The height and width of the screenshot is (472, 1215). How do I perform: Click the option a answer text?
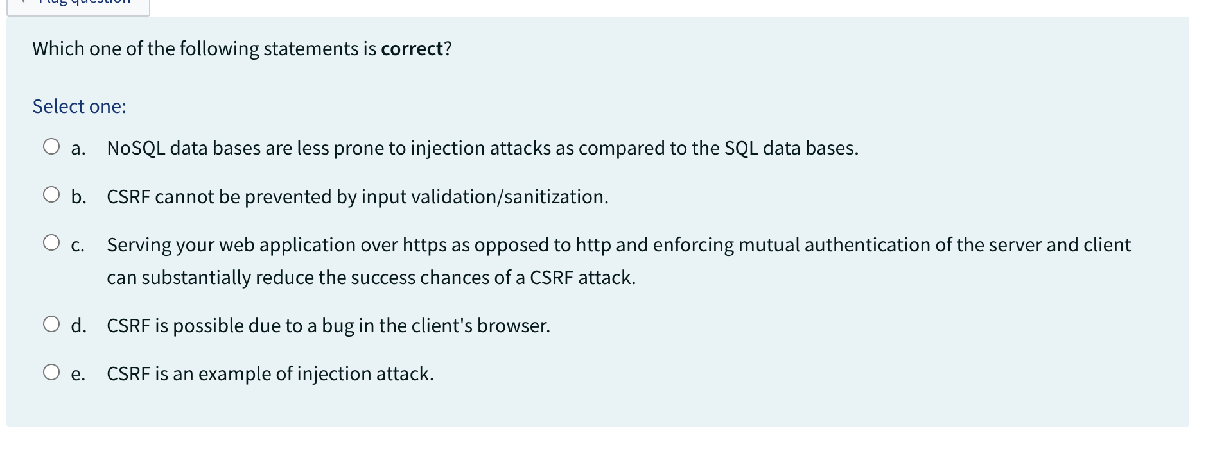(x=482, y=148)
